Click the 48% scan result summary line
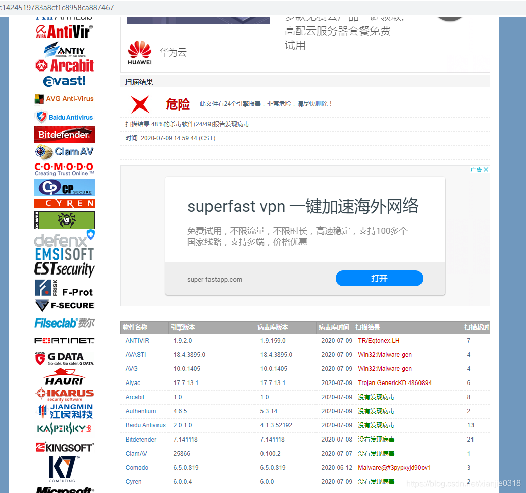The width and height of the screenshot is (526, 493). (187, 124)
